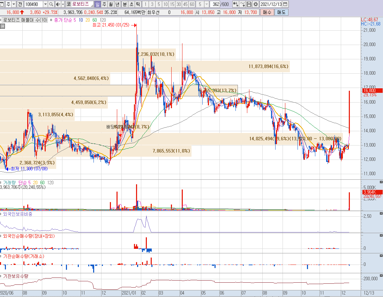Click the 3,113,855(4.4%) volume profile label

[56, 114]
